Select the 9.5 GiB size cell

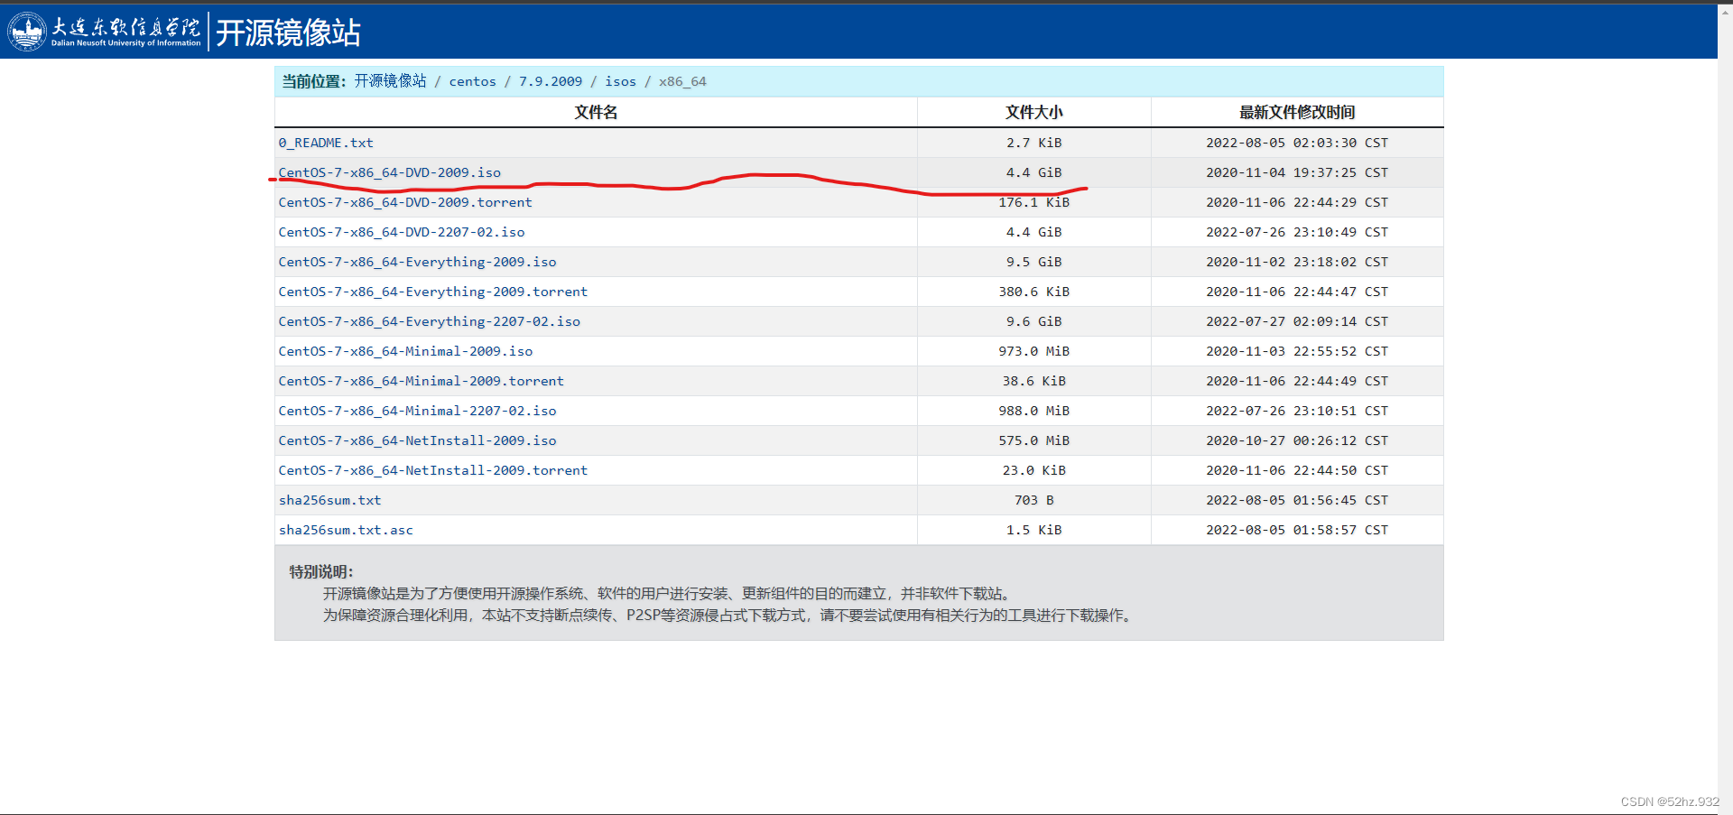[x=1034, y=262]
